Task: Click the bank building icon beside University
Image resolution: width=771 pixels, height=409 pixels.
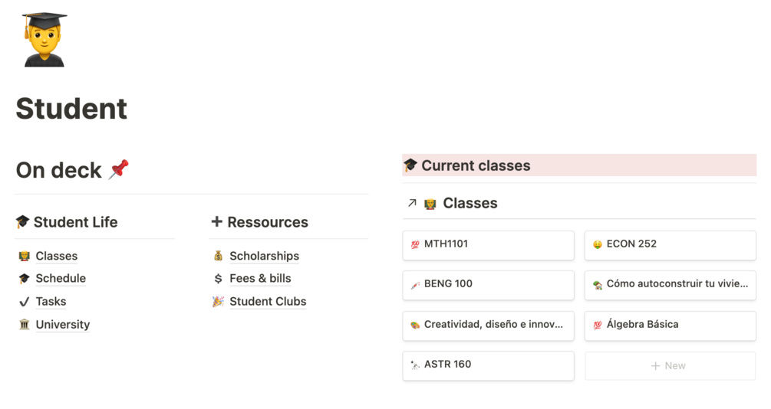Action: 24,325
